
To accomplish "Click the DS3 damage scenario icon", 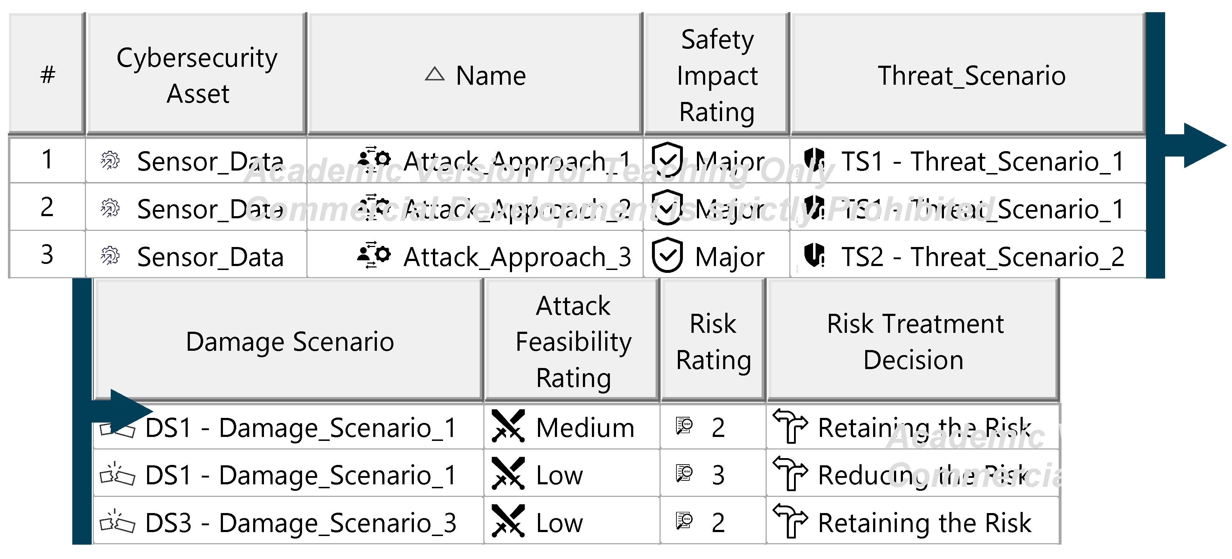I will coord(117,522).
